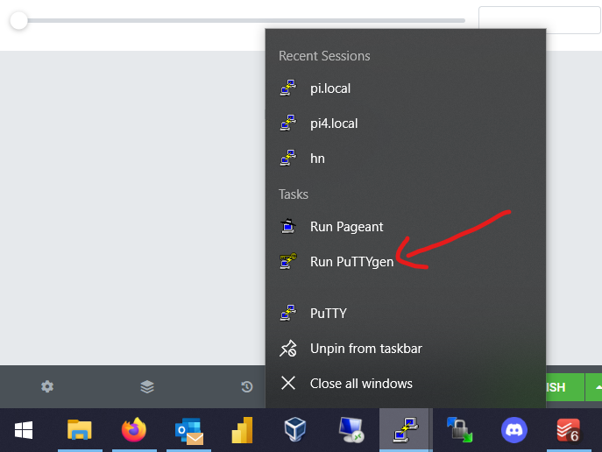The width and height of the screenshot is (602, 452).
Task: Click the input field beside the slider
Action: [540, 20]
